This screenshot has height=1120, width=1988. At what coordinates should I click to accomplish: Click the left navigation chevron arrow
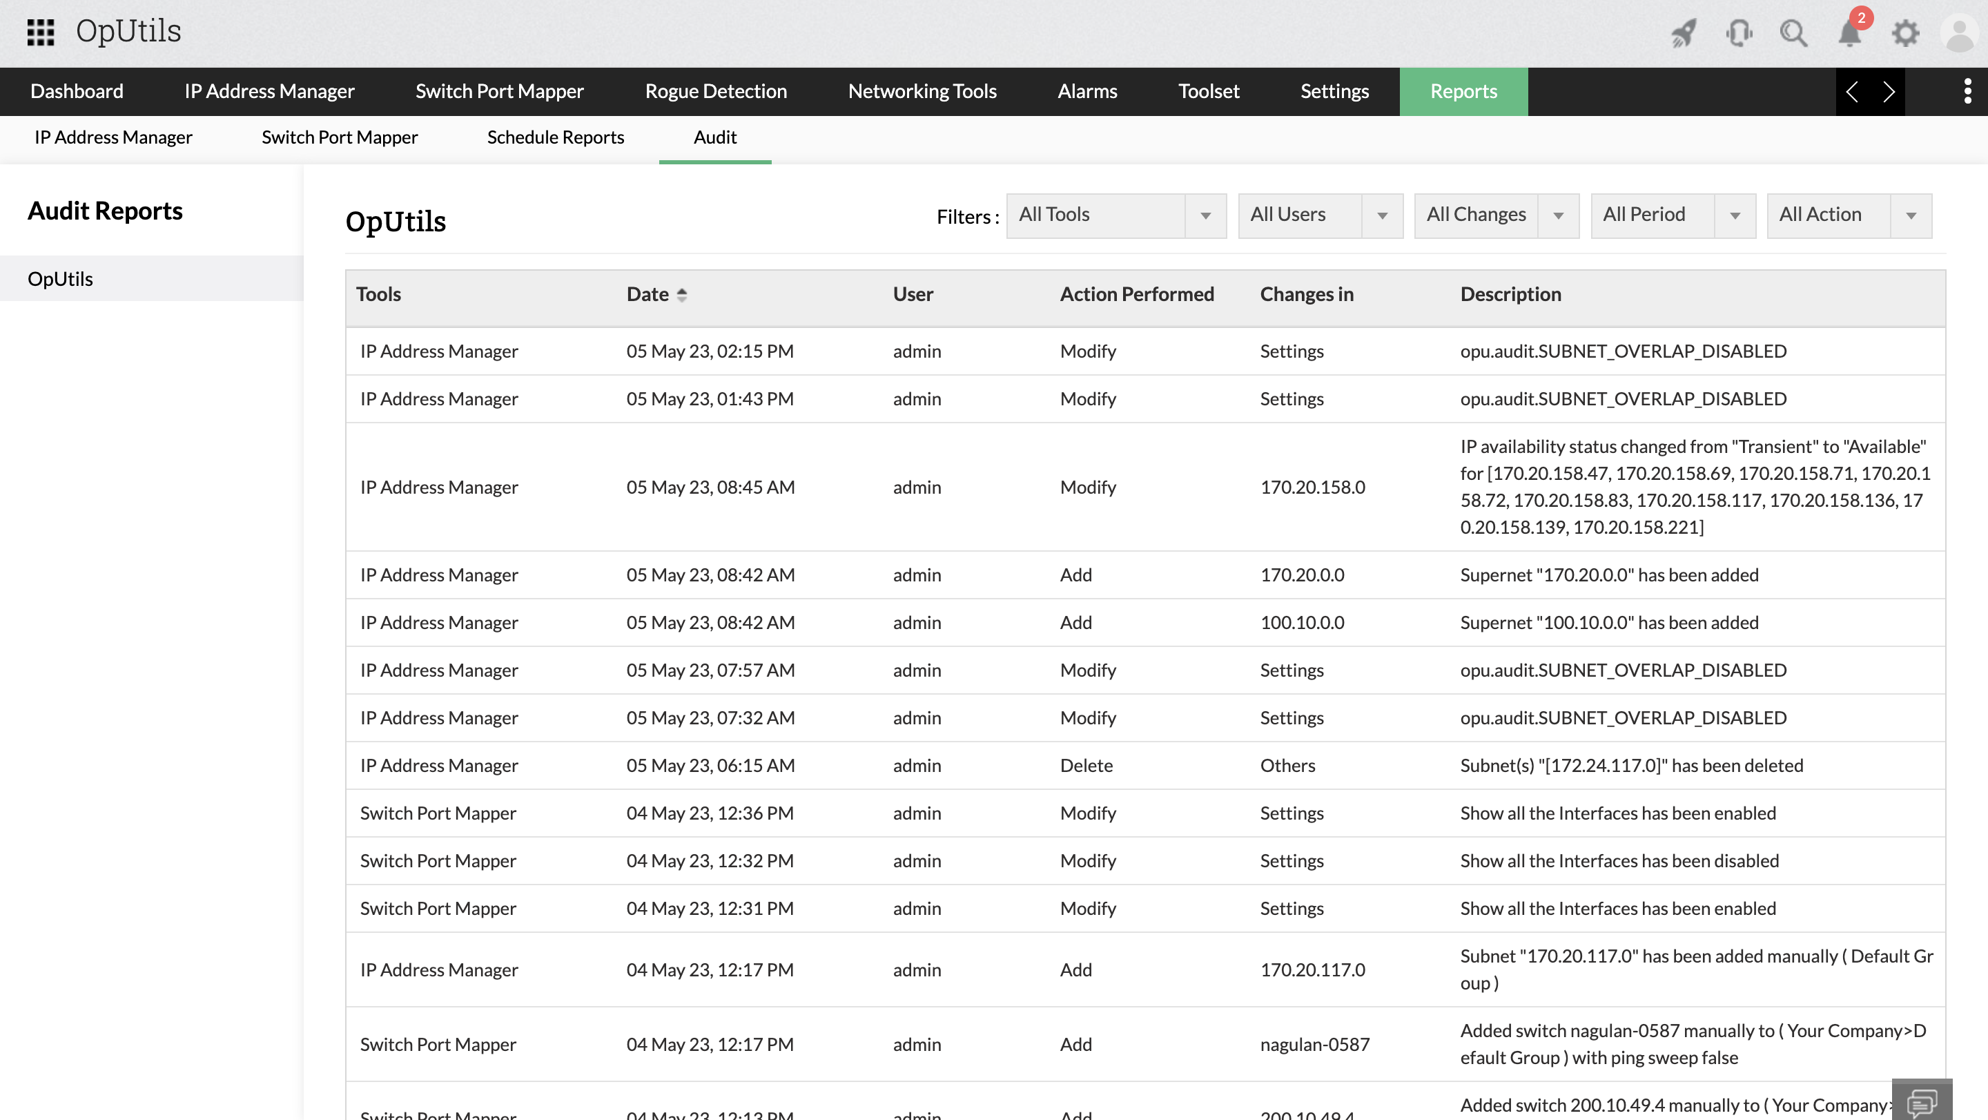(1853, 91)
